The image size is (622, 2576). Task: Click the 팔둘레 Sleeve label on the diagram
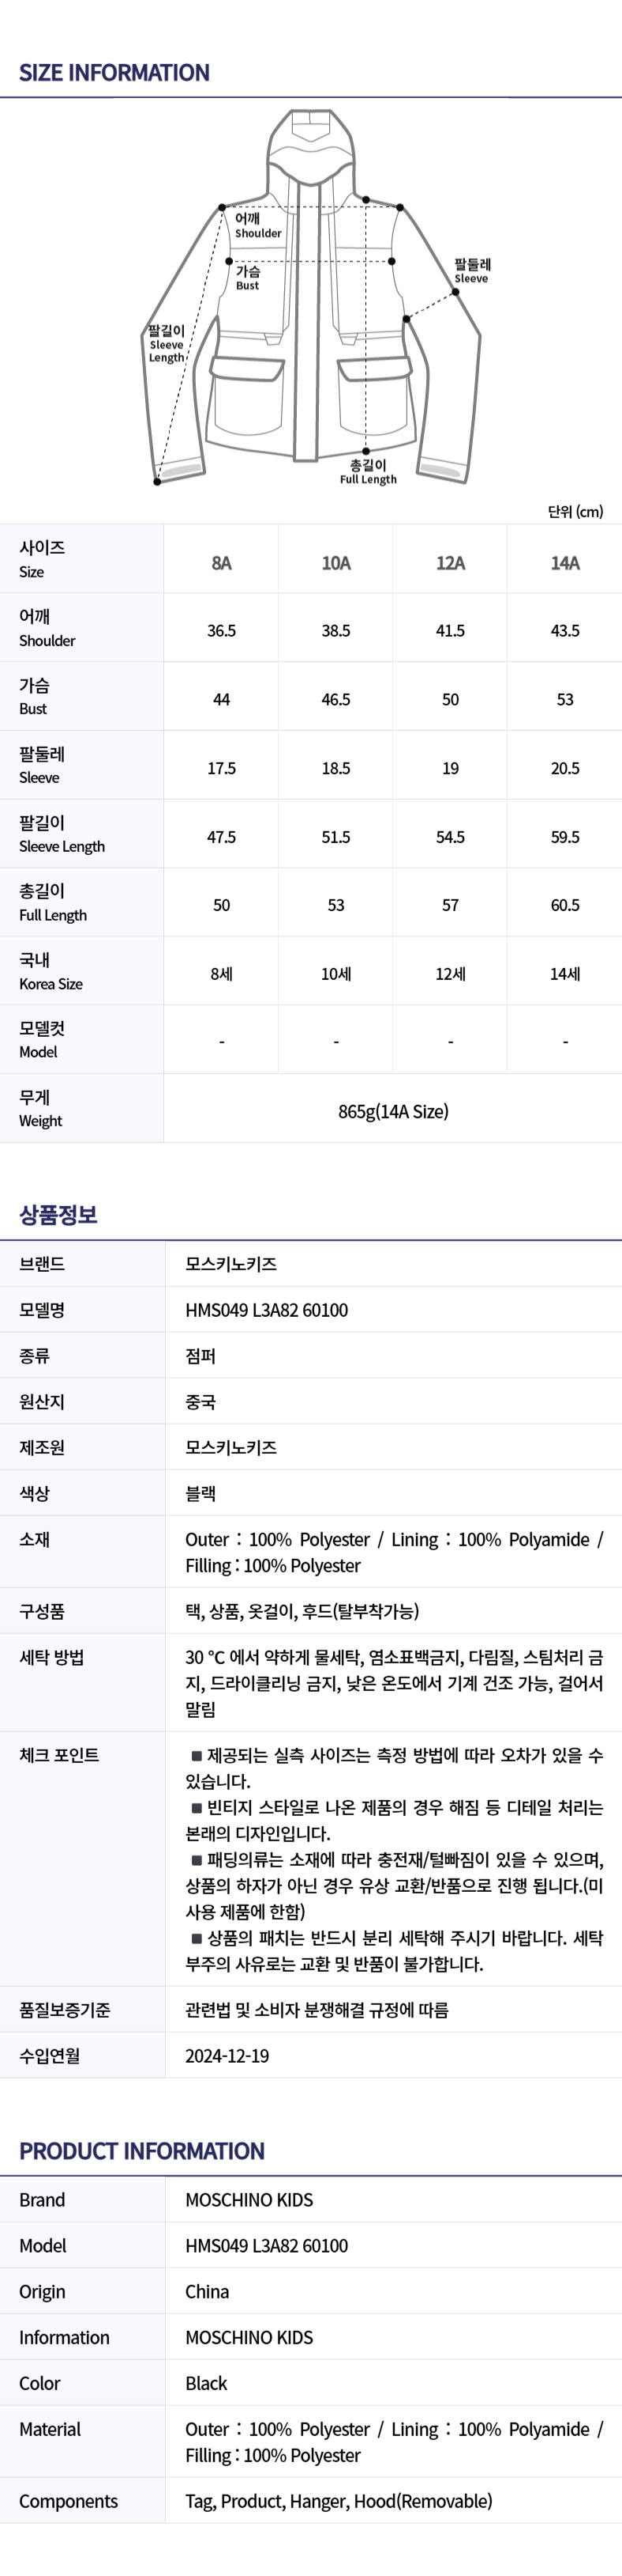pos(472,270)
